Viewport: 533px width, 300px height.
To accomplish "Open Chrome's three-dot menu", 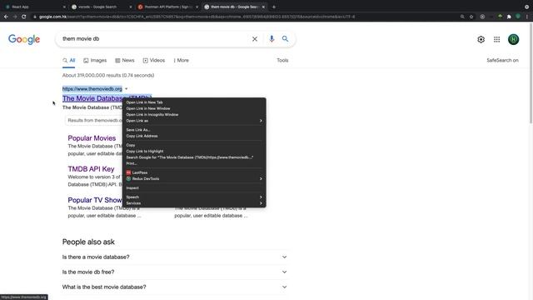I will pos(527,17).
